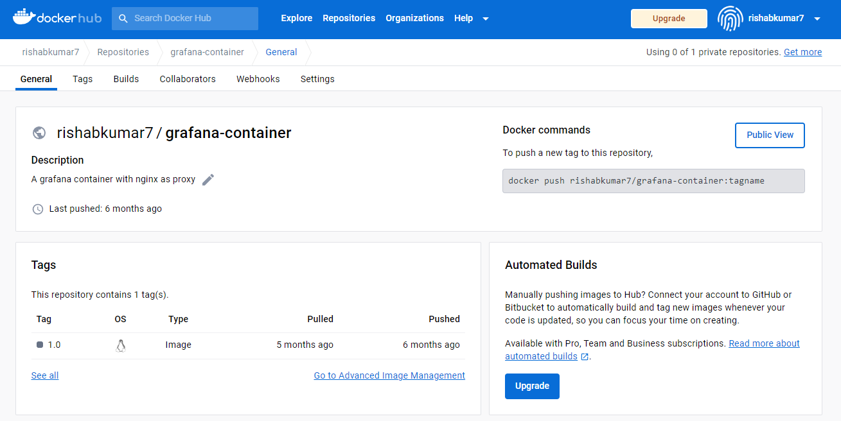Screen dimensions: 841x421
Task: Click tag name 1.0 in table
Action: (x=55, y=345)
